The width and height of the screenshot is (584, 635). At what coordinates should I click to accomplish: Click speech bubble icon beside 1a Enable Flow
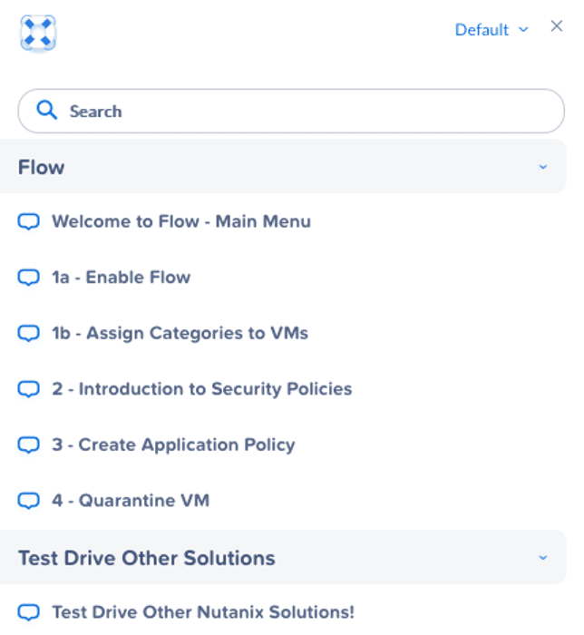(29, 278)
